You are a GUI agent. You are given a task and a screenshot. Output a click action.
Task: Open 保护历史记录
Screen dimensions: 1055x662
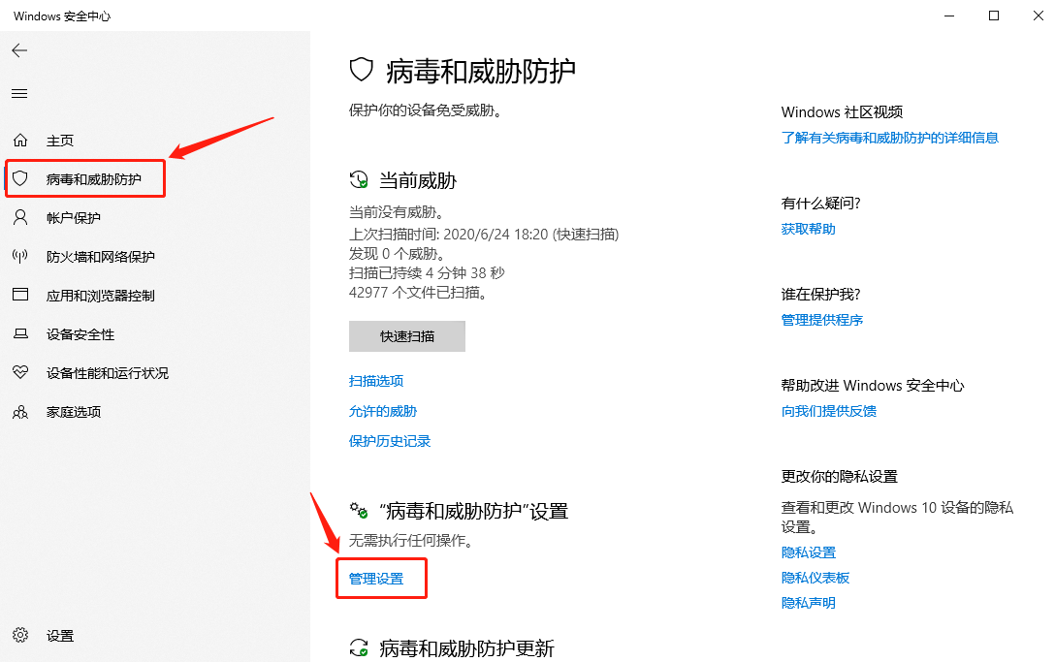[390, 441]
